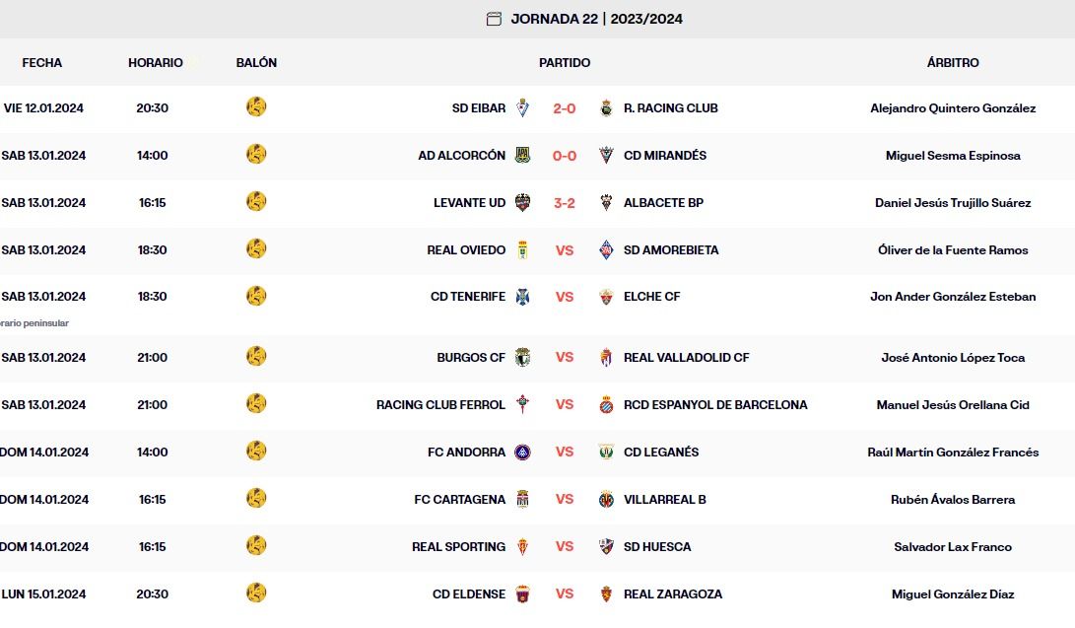Screen dimensions: 1075x628
Task: Click the R. Racing Club crest
Action: (x=606, y=108)
